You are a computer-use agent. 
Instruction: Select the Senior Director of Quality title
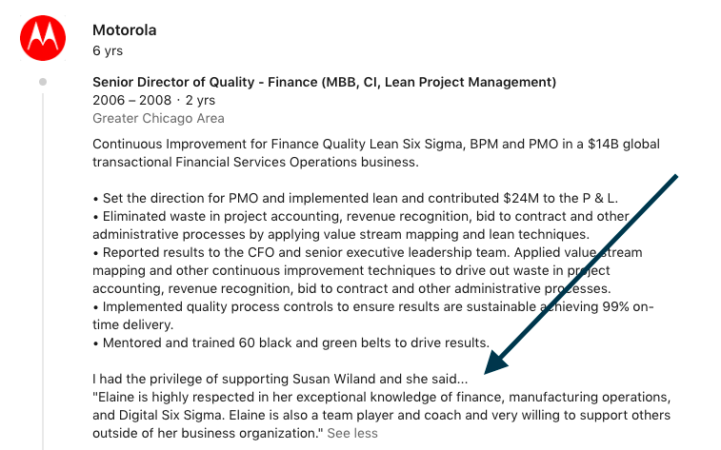pyautogui.click(x=324, y=82)
